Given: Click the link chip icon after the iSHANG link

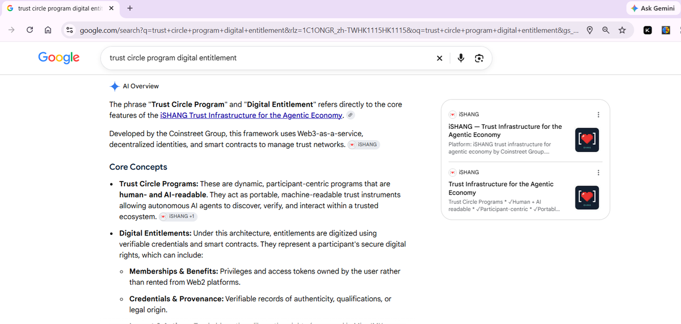Looking at the screenshot, I should [351, 115].
